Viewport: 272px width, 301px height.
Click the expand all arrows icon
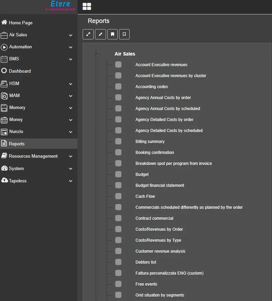(88, 34)
